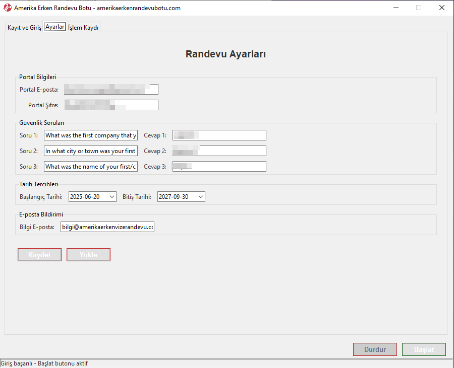Click the Cevap 3 answer field
The height and width of the screenshot is (368, 454).
coord(219,167)
